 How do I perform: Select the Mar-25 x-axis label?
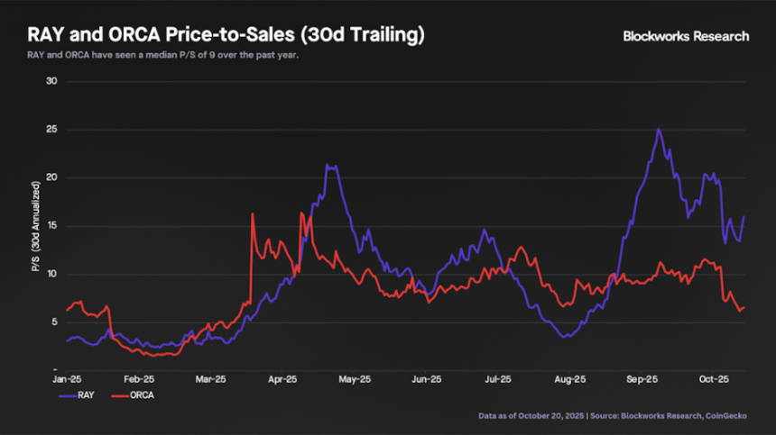coord(209,380)
